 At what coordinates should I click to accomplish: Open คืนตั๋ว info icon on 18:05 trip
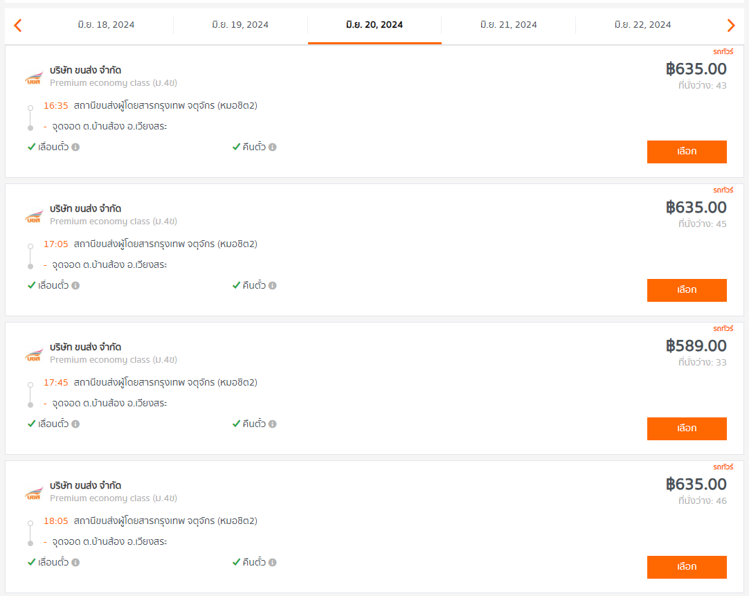coord(272,563)
